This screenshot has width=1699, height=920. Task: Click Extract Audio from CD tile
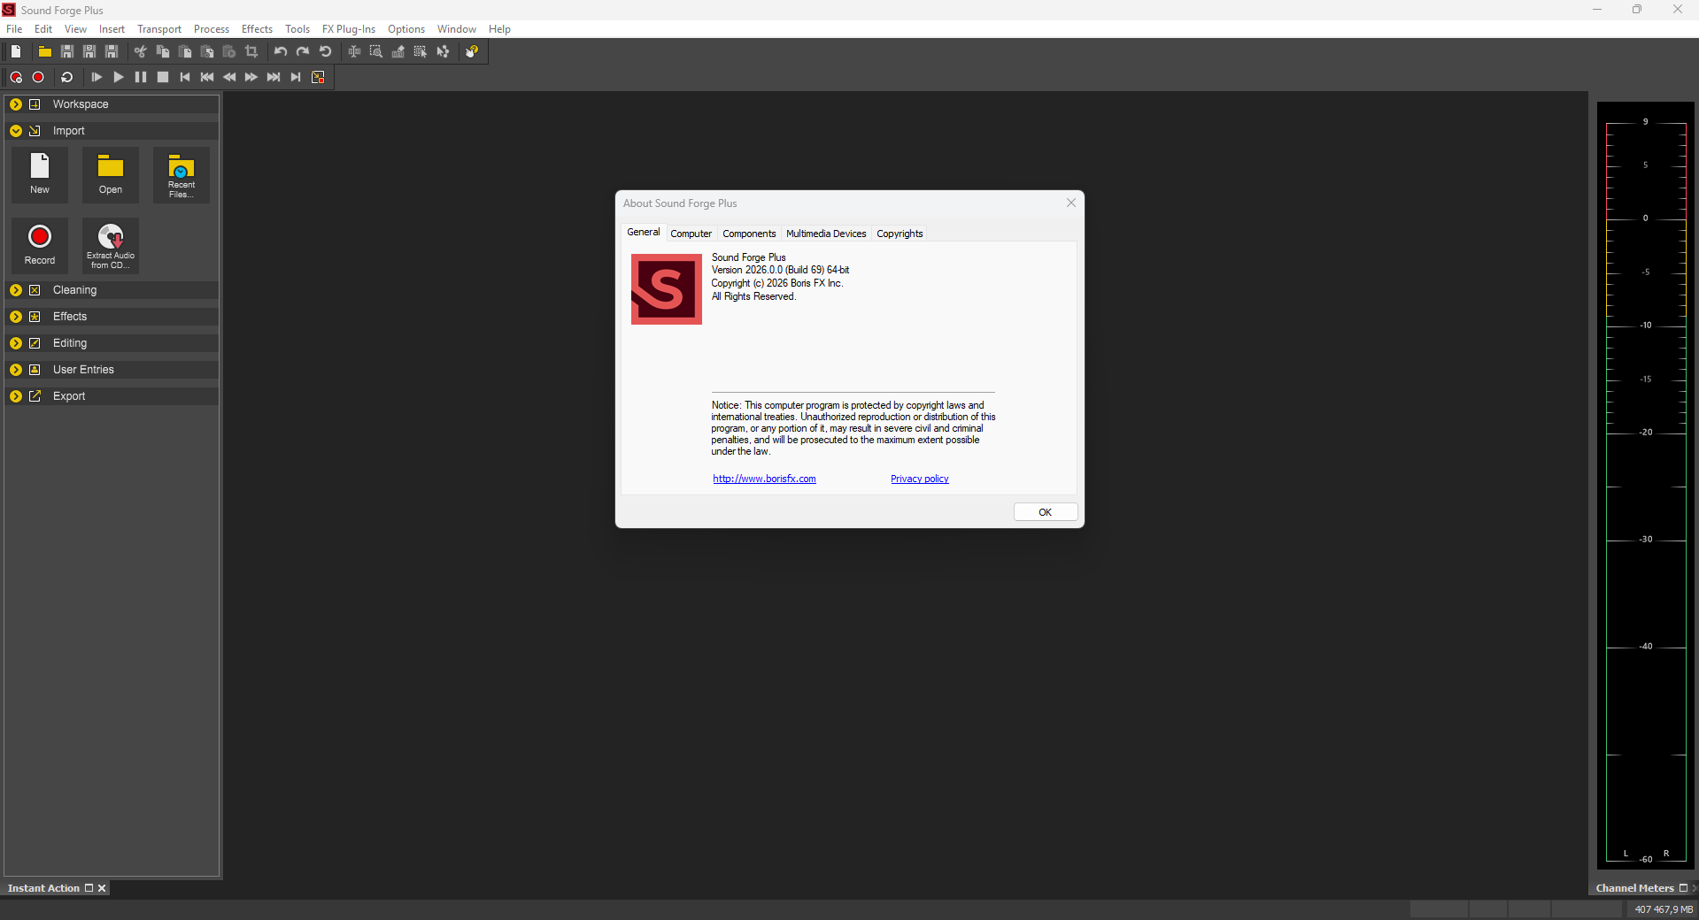tap(111, 245)
